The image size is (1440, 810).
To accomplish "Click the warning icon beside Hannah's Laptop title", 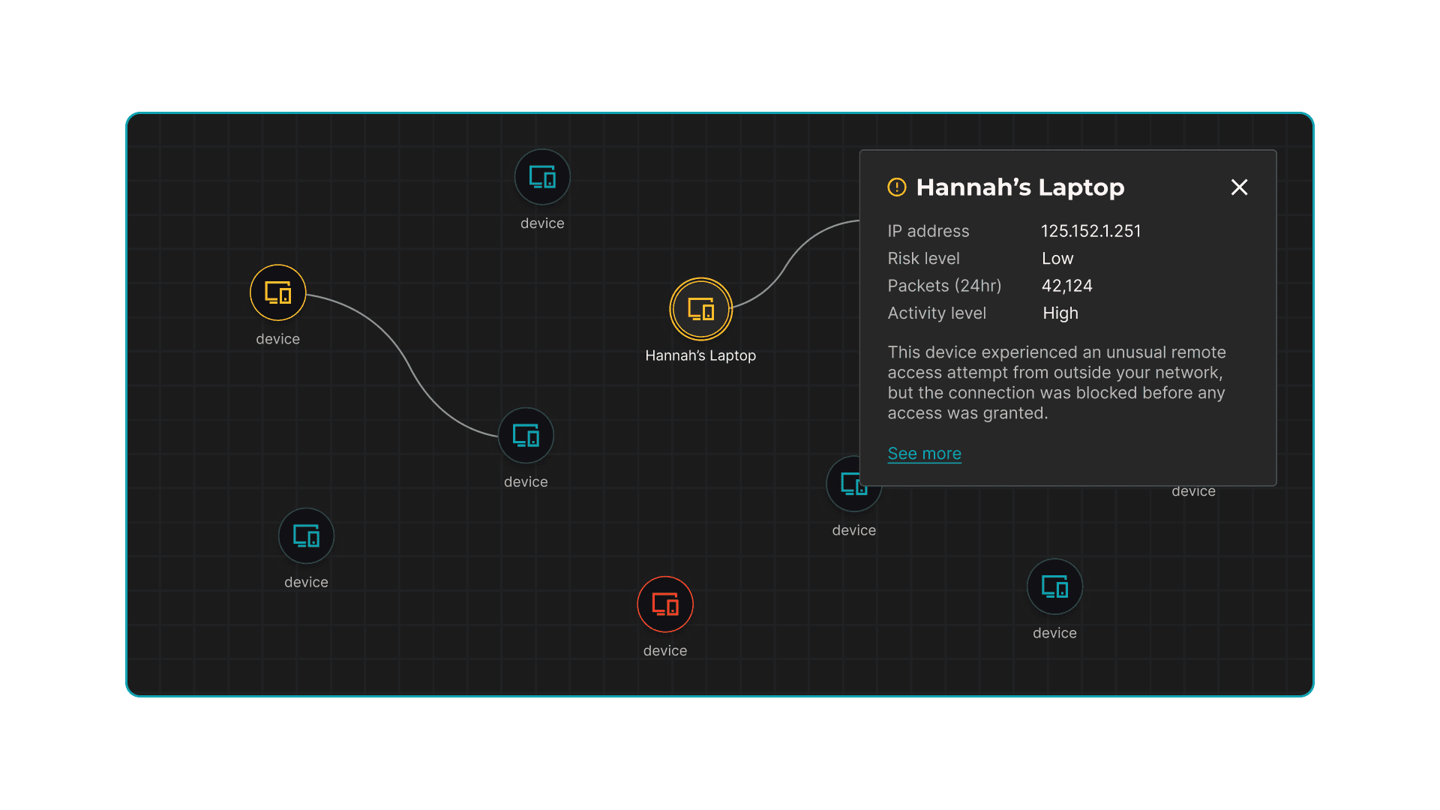I will pos(897,187).
